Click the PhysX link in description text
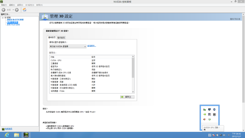The width and height of the screenshot is (245, 138). [92, 112]
